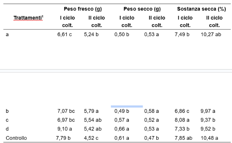
Task: Click the blue highlighted bar above 0,49 b
Action: [x=127, y=106]
